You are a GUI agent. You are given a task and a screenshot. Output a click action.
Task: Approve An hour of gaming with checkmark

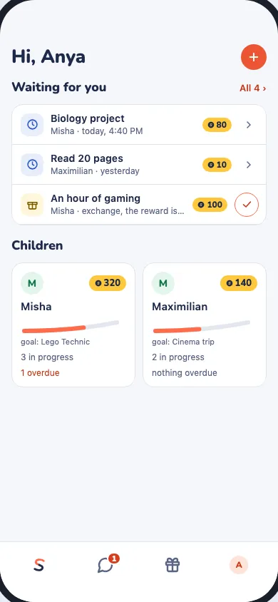pos(247,205)
